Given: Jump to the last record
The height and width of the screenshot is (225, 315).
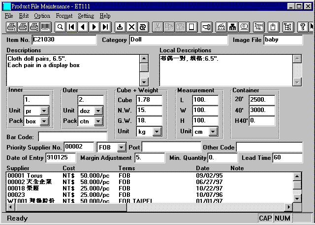Looking at the screenshot, I should [105, 27].
